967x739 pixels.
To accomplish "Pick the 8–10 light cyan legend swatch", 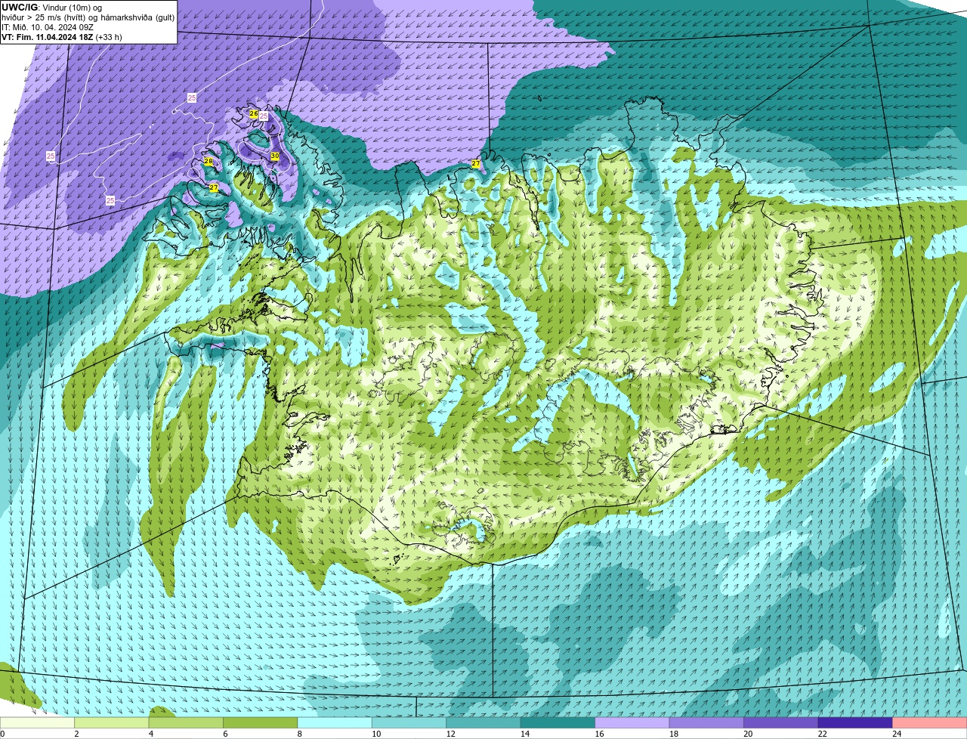I will tap(335, 722).
